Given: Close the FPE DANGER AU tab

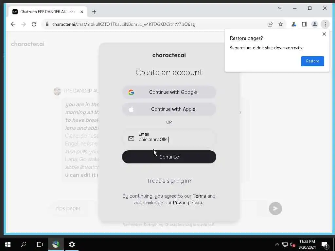Looking at the screenshot, I should click(81, 12).
